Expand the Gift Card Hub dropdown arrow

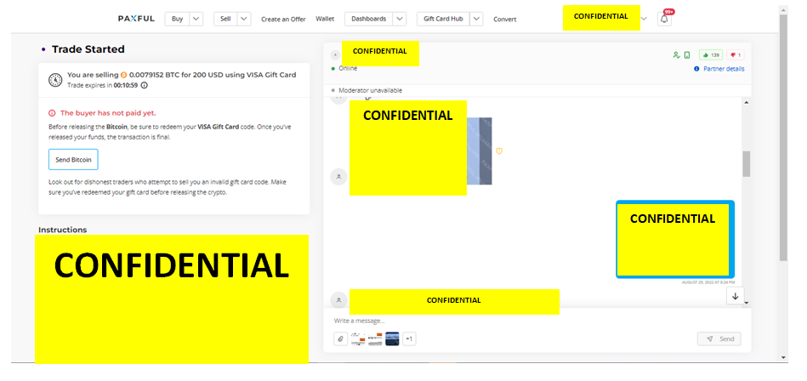[x=476, y=19]
